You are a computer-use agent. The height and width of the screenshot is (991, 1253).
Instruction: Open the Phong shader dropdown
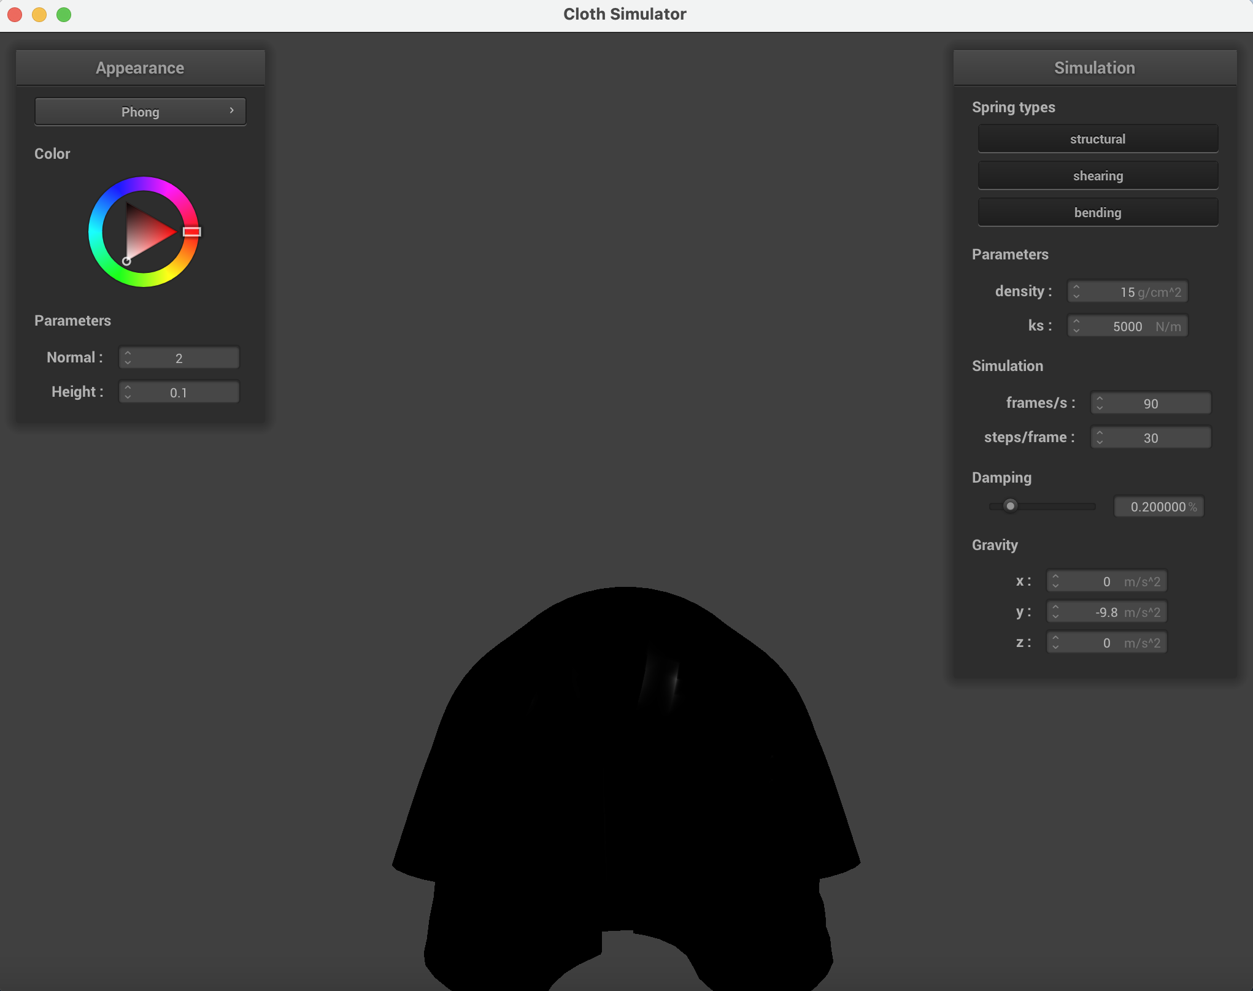tap(140, 112)
